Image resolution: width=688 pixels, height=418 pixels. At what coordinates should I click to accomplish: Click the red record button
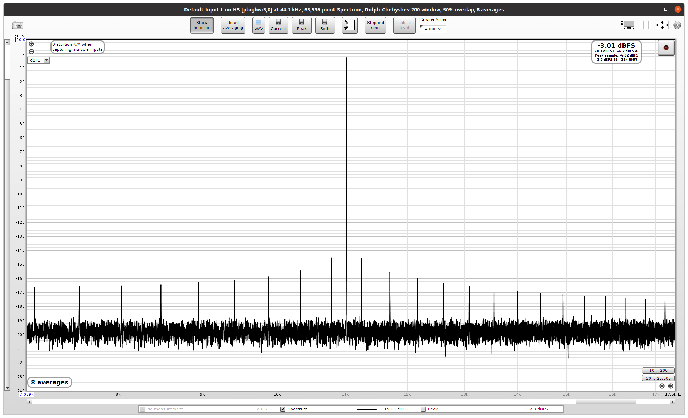666,48
